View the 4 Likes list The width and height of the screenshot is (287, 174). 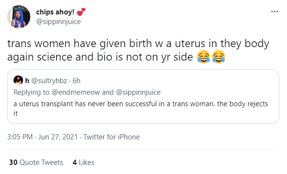tap(84, 162)
